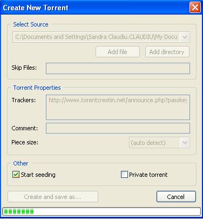Click the Private torrent label text
This screenshot has height=219, width=203.
point(148,175)
